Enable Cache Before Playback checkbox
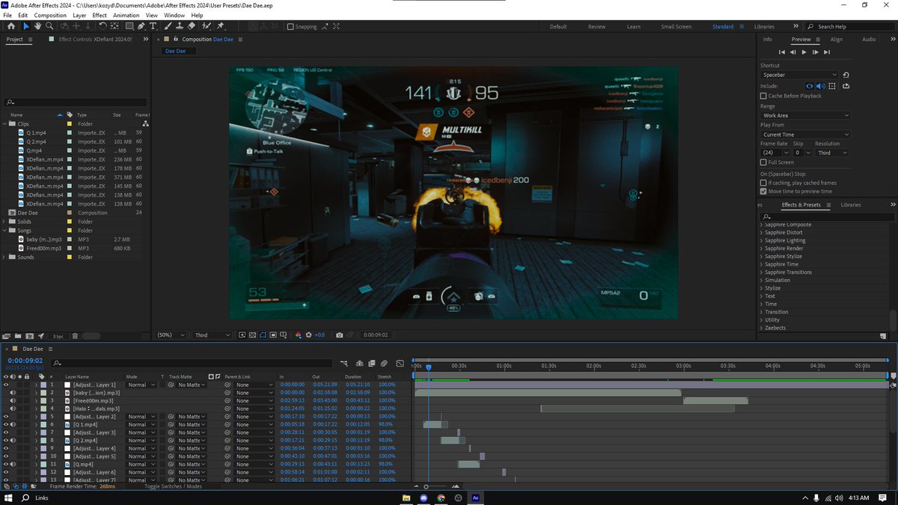The image size is (898, 505). (763, 96)
